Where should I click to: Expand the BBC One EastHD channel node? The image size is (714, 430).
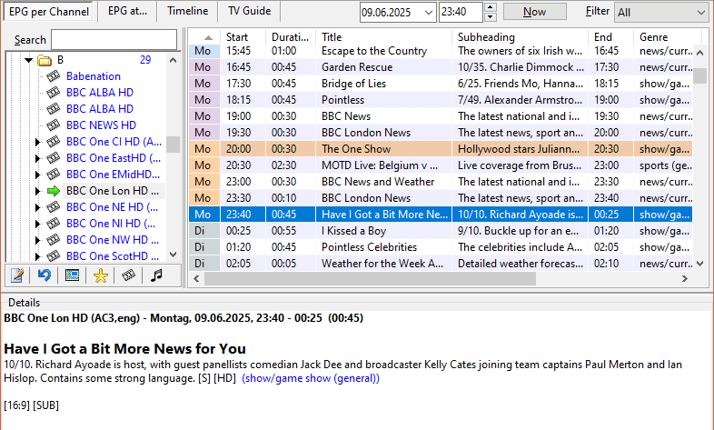[x=38, y=158]
